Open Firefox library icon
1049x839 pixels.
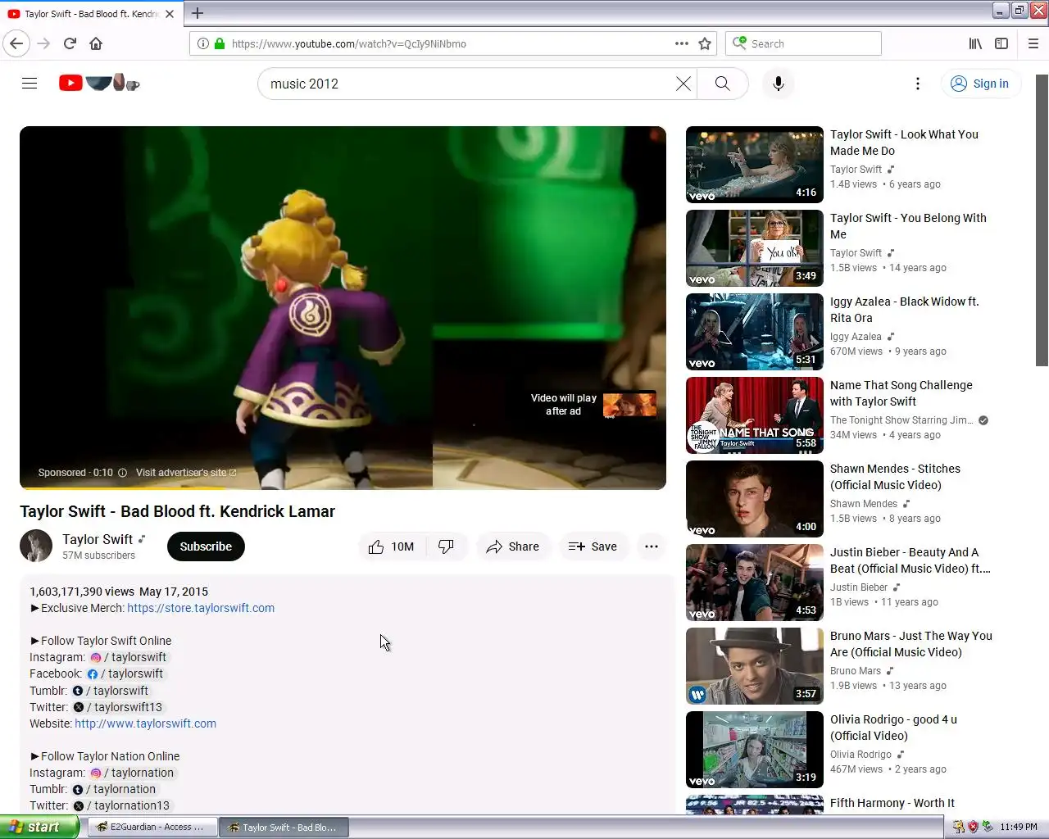click(x=975, y=43)
